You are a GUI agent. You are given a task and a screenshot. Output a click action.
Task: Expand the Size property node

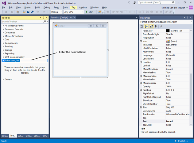click(x=141, y=108)
